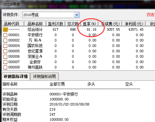
Task: Click the document icon for 000001
Action: [x=5, y=35]
